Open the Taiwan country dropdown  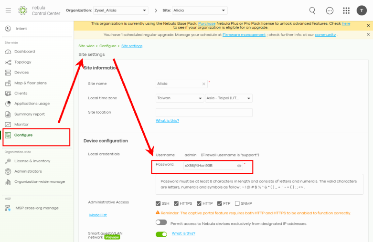[180, 98]
